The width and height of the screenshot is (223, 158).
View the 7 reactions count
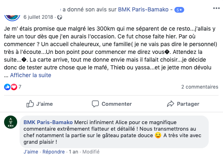[20, 87]
